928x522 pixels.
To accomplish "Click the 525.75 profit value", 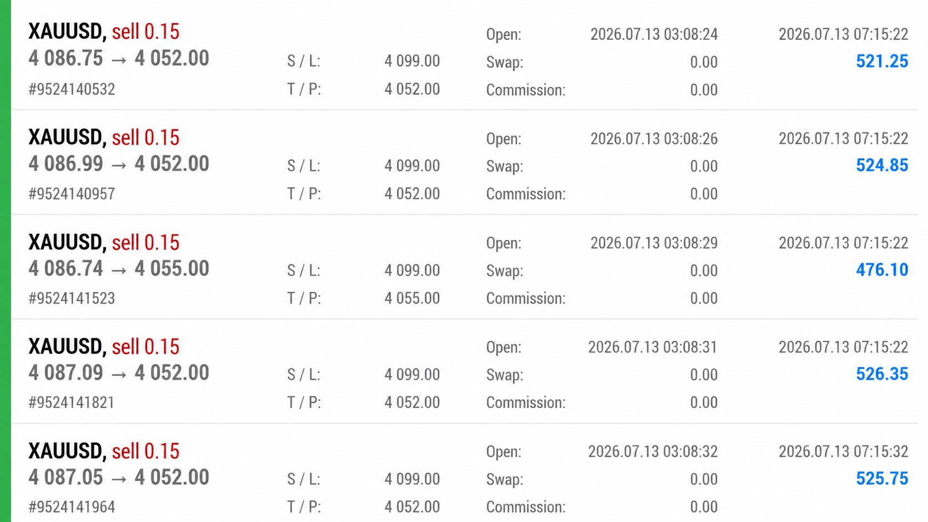I will [882, 478].
